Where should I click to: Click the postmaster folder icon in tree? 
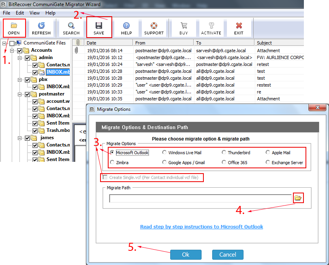(34, 94)
